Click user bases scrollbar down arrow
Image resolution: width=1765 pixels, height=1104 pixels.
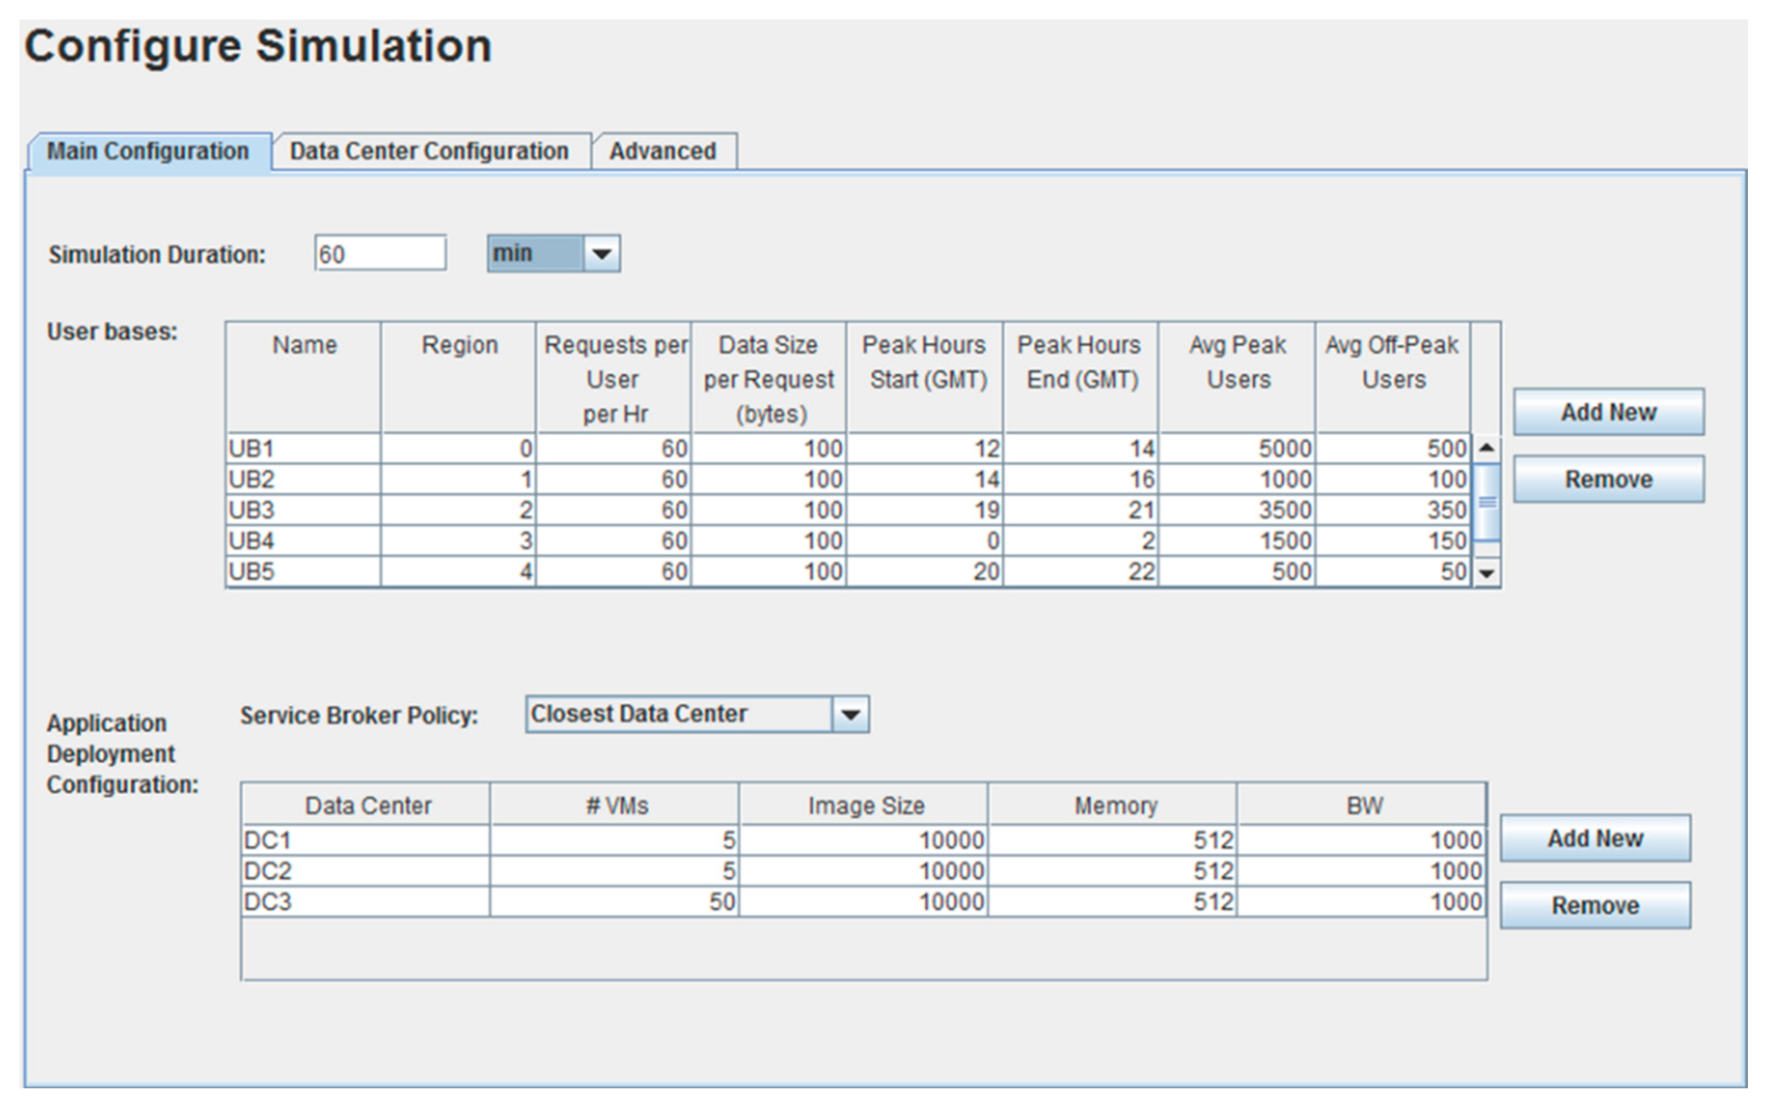pyautogui.click(x=1487, y=573)
